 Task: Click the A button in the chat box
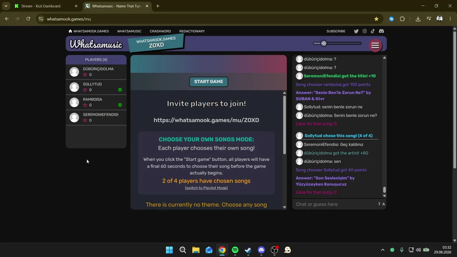[384, 204]
